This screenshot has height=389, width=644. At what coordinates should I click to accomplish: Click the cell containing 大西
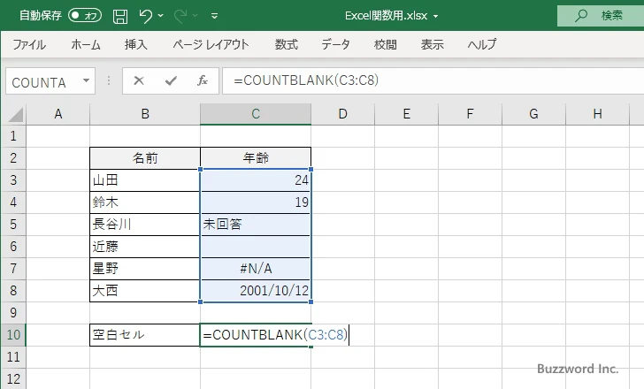tap(145, 291)
